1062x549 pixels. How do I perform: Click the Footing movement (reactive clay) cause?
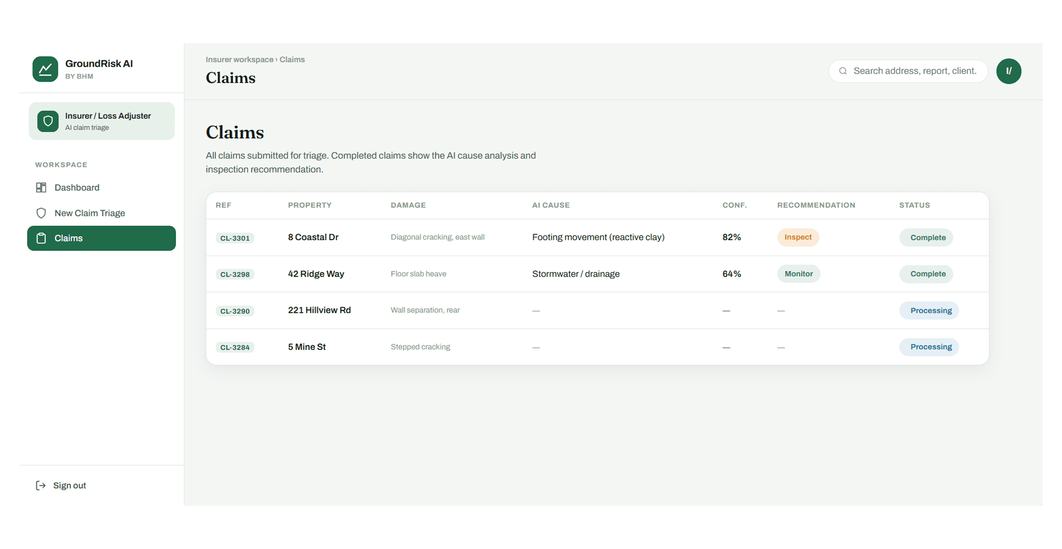[x=598, y=237]
